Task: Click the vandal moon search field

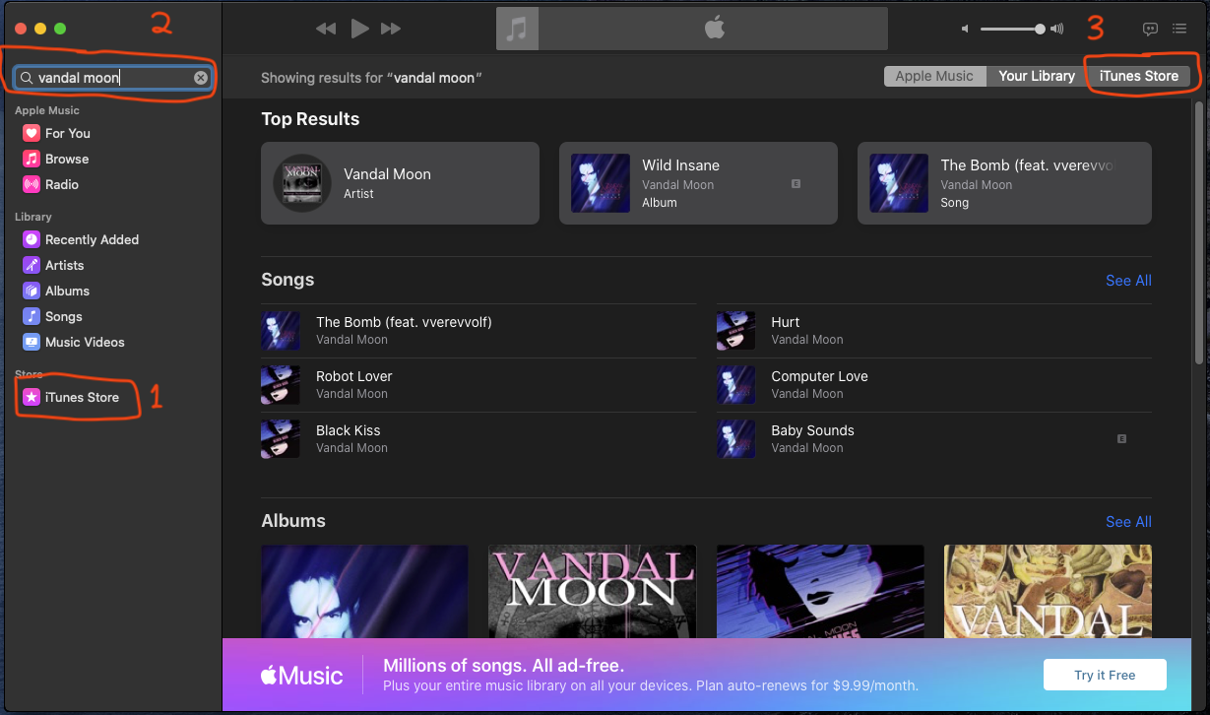Action: [x=114, y=78]
